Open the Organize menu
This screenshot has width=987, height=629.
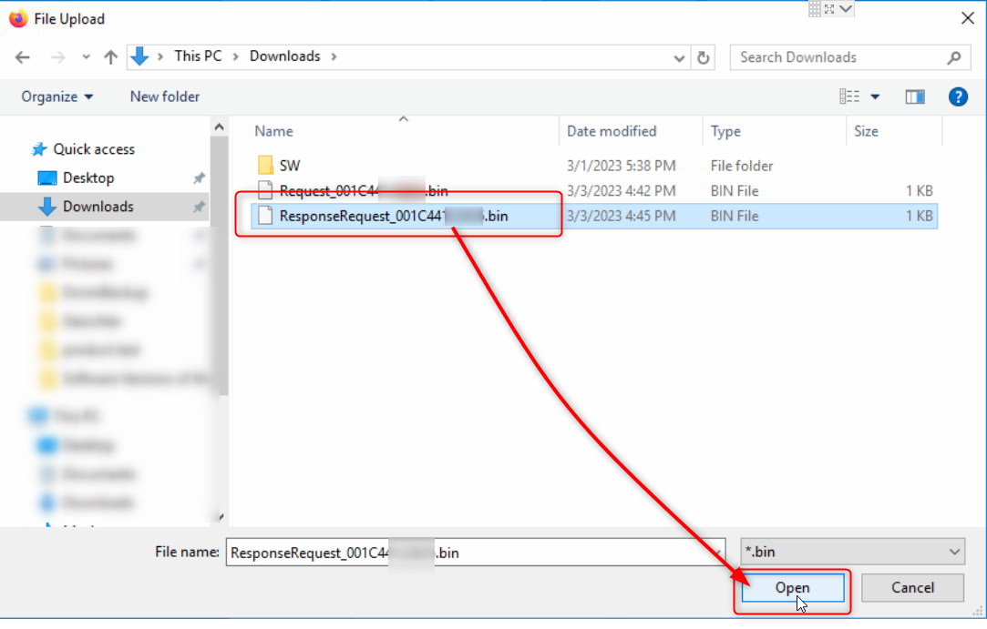57,96
